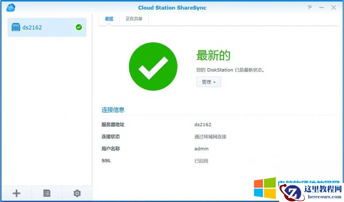The width and height of the screenshot is (344, 202).
Task: Click the Cloud Station sync logo icon
Action: pyautogui.click(x=11, y=7)
